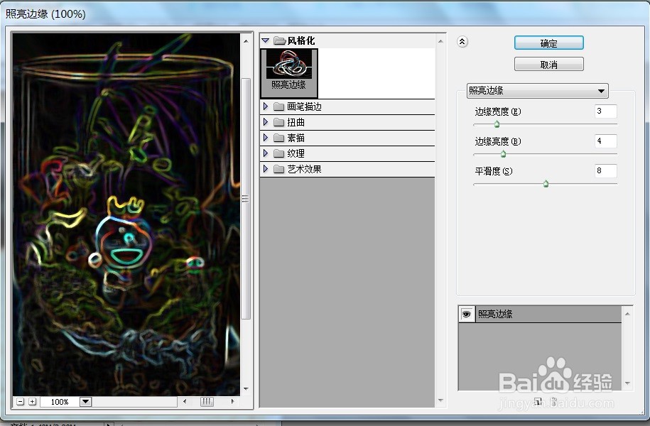Select the 照亮边缘 effect layer row
Image resolution: width=650 pixels, height=426 pixels.
(x=540, y=314)
